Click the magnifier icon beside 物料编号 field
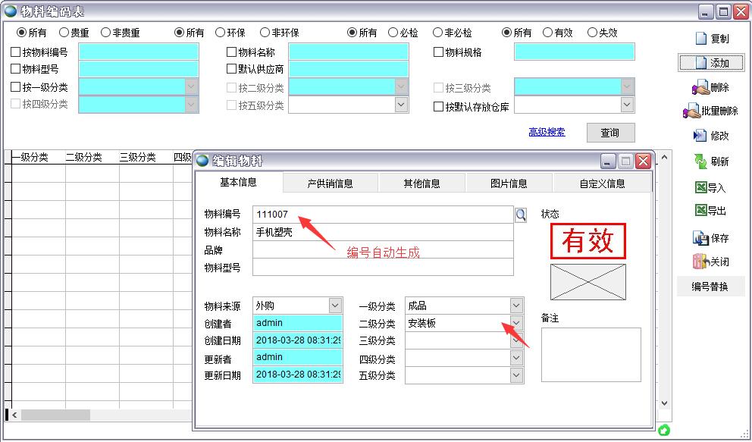Viewport: 752px width, 442px height. click(521, 215)
